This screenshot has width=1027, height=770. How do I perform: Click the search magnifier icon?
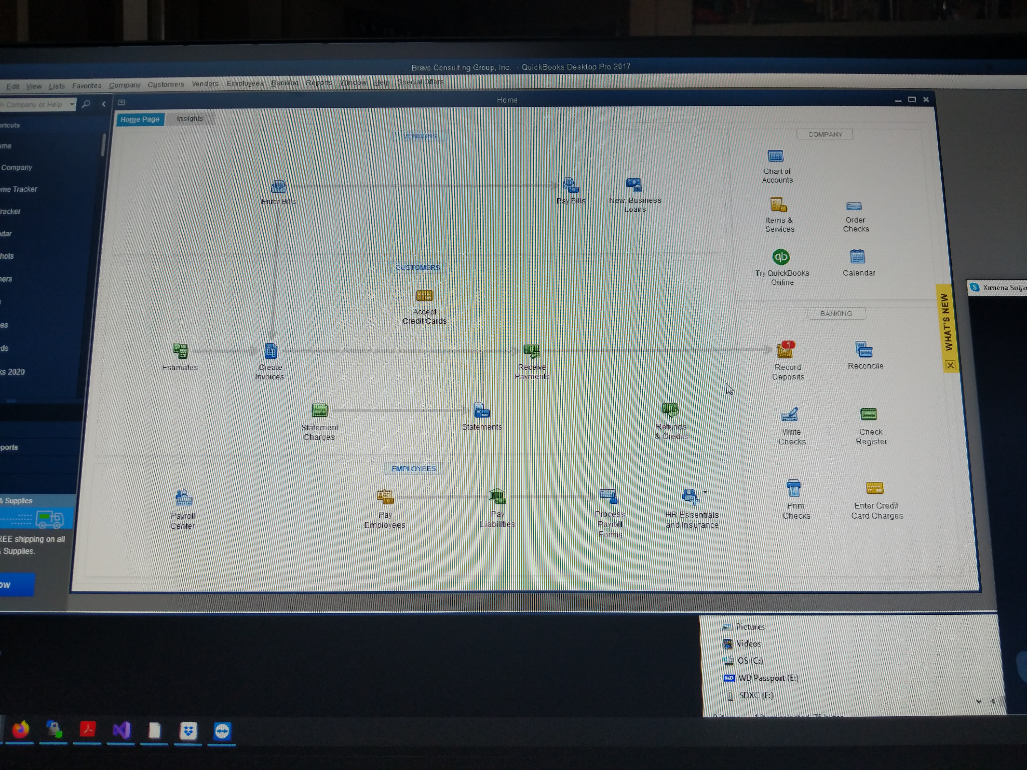86,104
